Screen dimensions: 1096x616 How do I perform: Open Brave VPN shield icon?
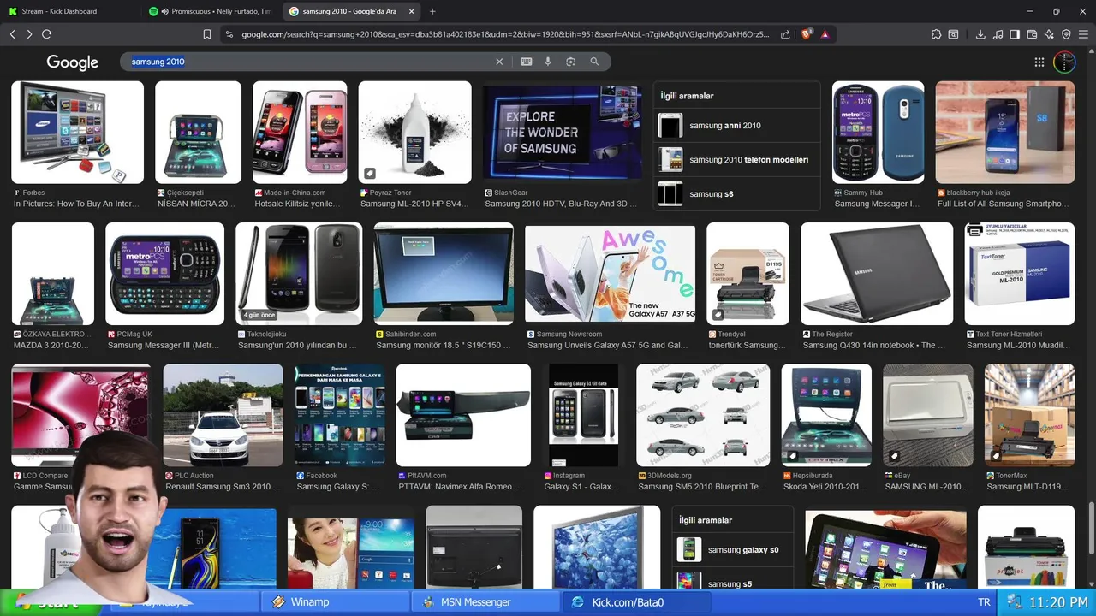click(1066, 34)
